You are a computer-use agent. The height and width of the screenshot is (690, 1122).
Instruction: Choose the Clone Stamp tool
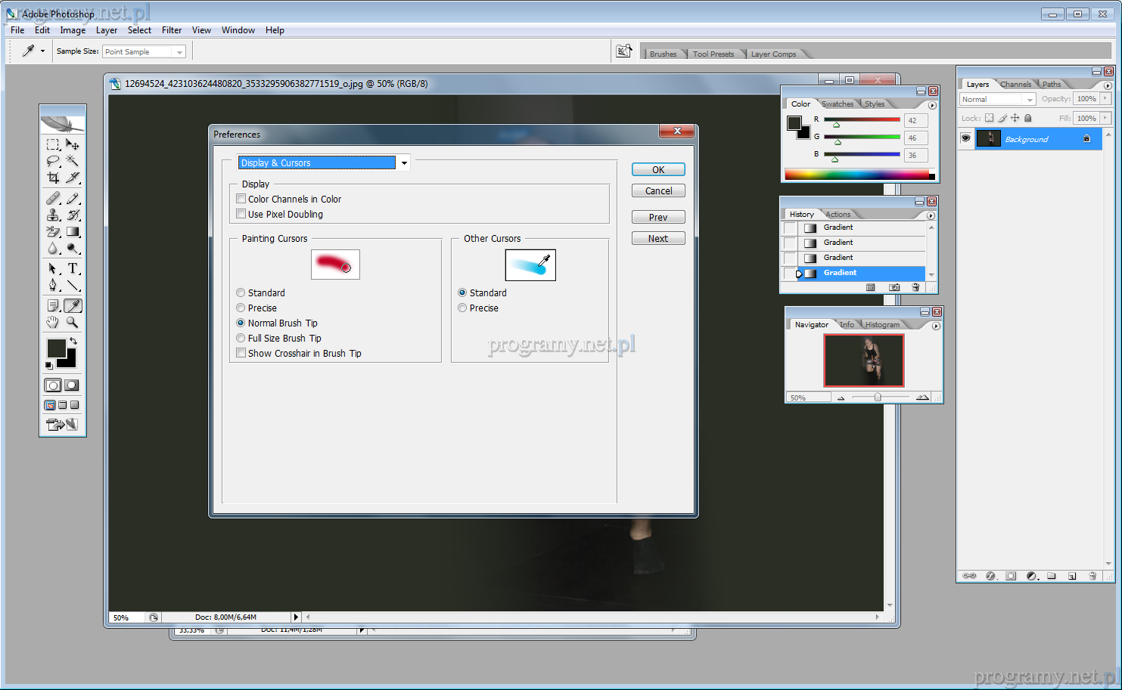point(53,215)
